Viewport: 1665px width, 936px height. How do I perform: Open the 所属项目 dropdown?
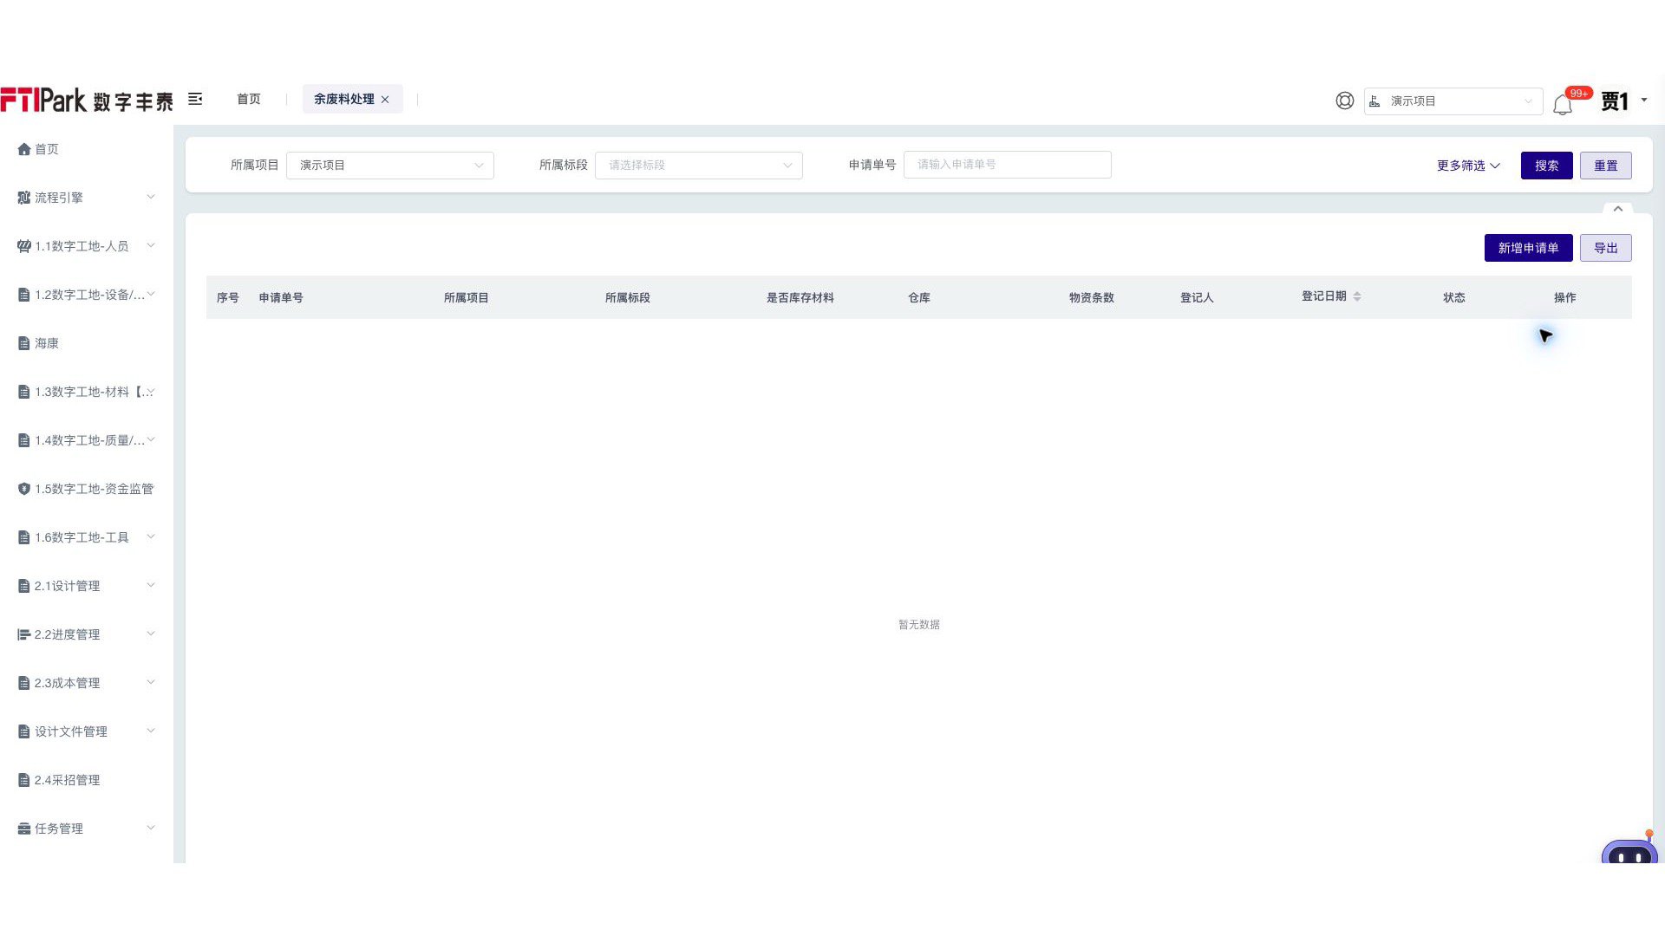click(390, 165)
